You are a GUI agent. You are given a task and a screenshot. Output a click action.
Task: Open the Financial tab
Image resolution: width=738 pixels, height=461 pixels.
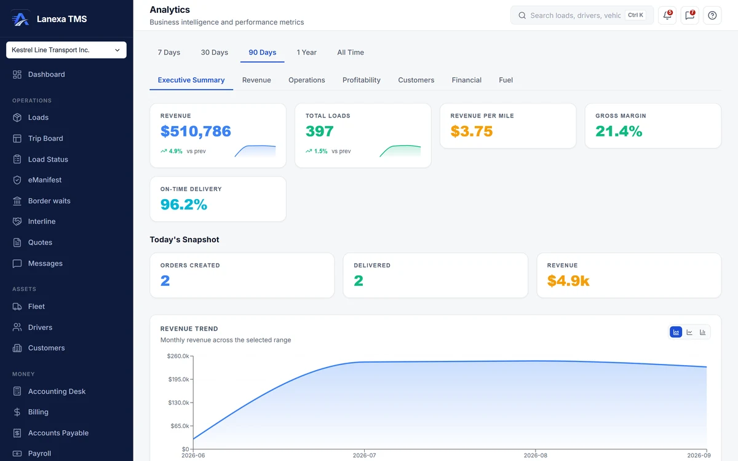pyautogui.click(x=467, y=80)
